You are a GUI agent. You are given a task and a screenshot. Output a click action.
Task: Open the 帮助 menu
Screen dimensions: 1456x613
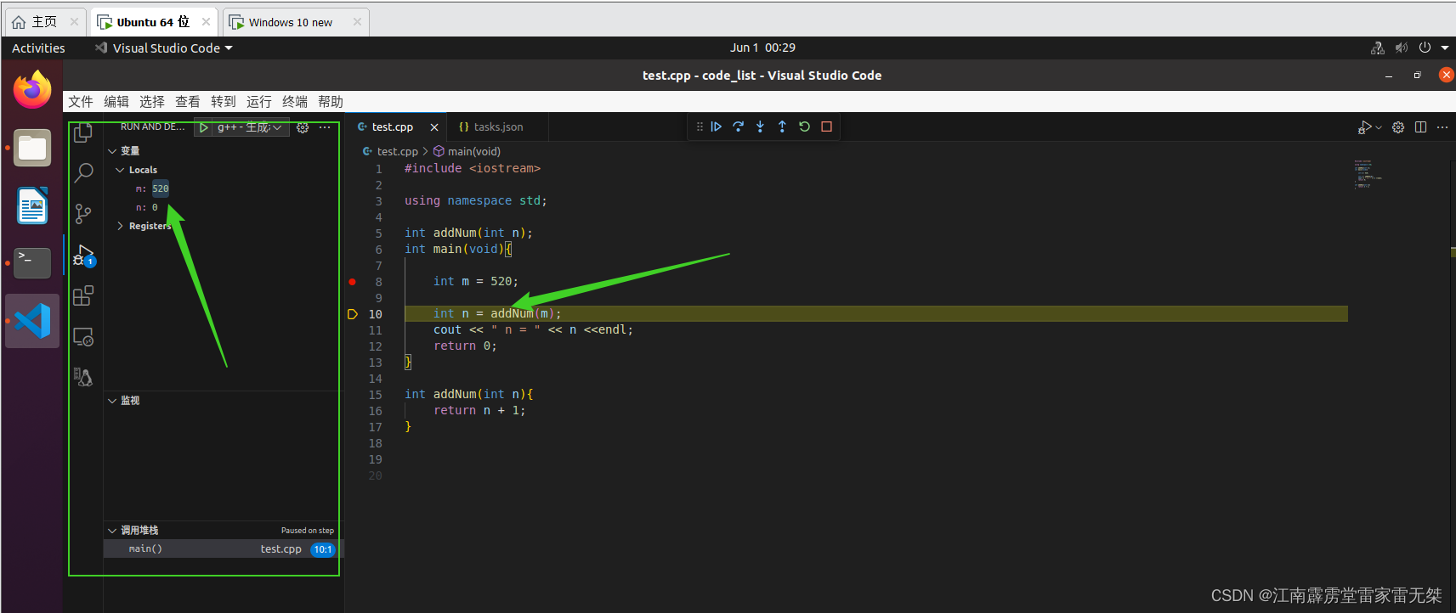pyautogui.click(x=331, y=102)
